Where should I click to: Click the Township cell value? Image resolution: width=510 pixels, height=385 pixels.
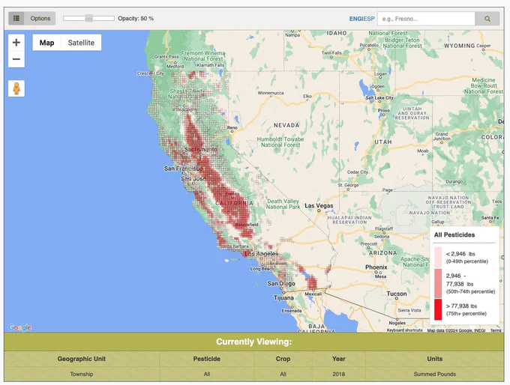[82, 374]
